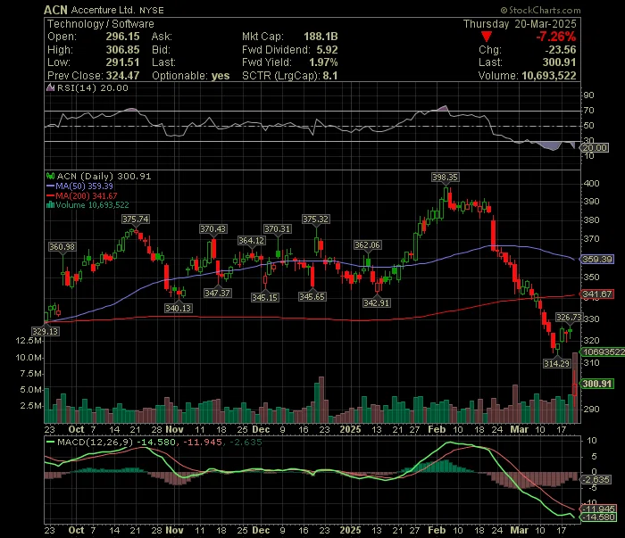Click the RSI(14) indicator icon
The width and height of the screenshot is (625, 538).
pos(50,87)
